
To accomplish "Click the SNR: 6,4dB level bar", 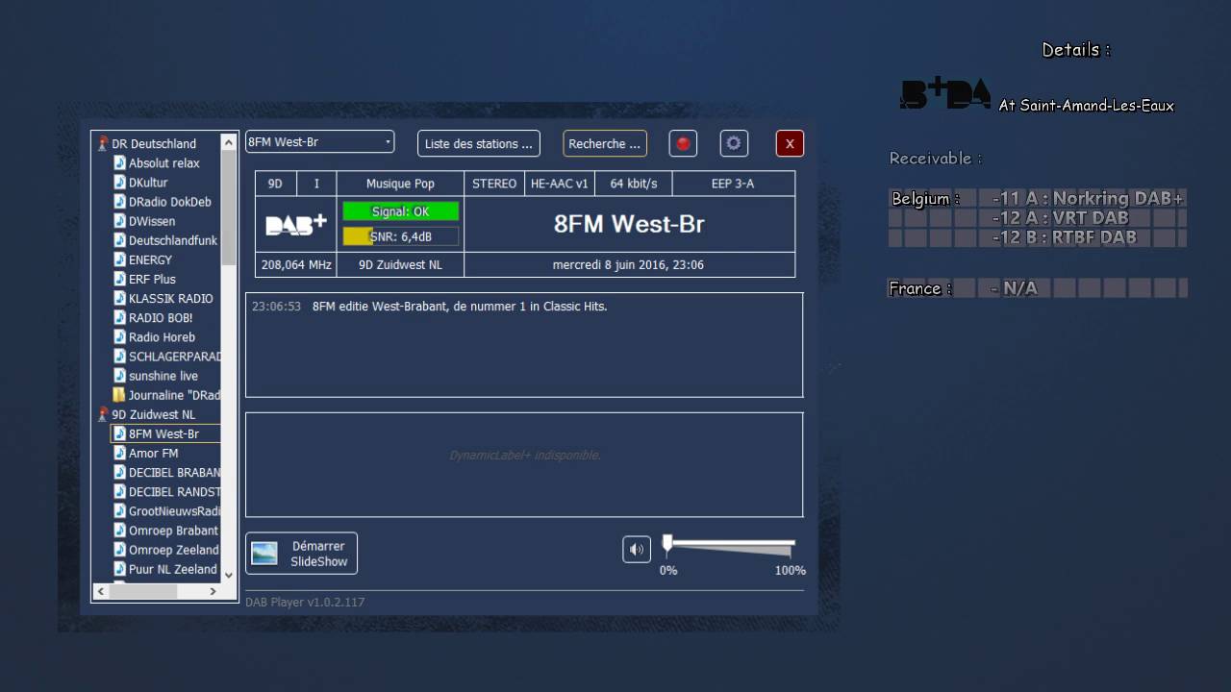I will pos(401,236).
